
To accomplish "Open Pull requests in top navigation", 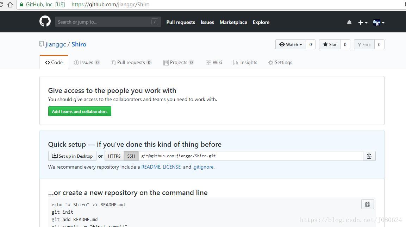I will [x=181, y=22].
